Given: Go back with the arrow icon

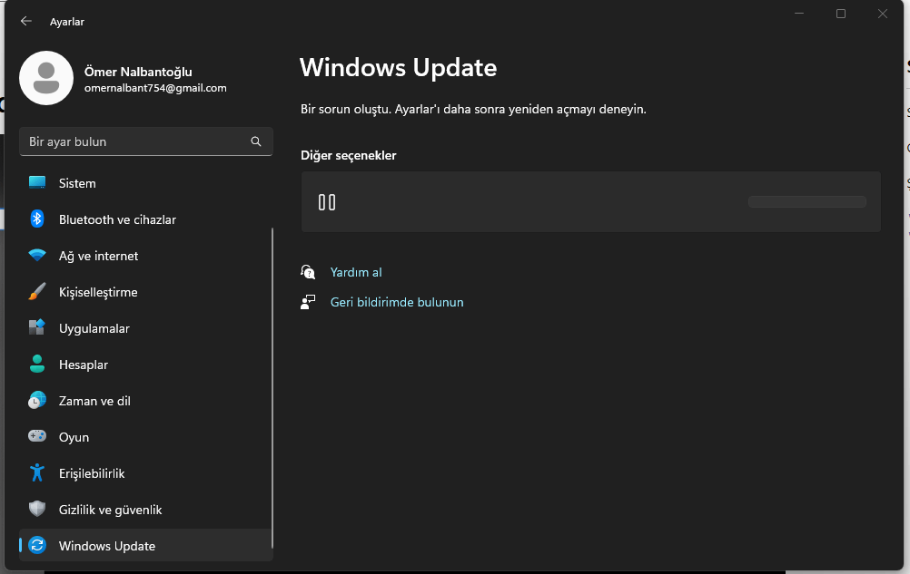Looking at the screenshot, I should coord(26,22).
